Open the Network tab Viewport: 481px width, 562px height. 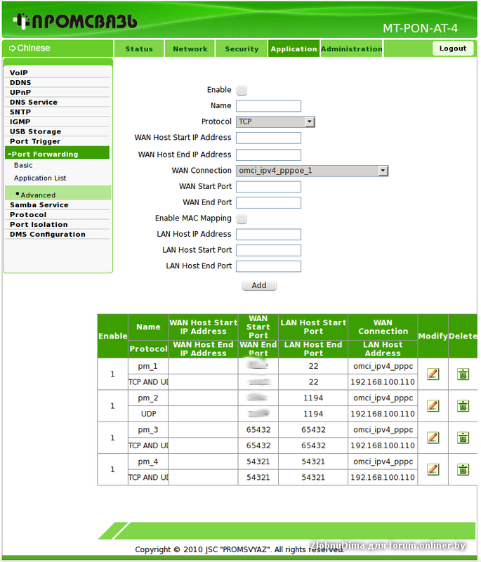pos(190,48)
